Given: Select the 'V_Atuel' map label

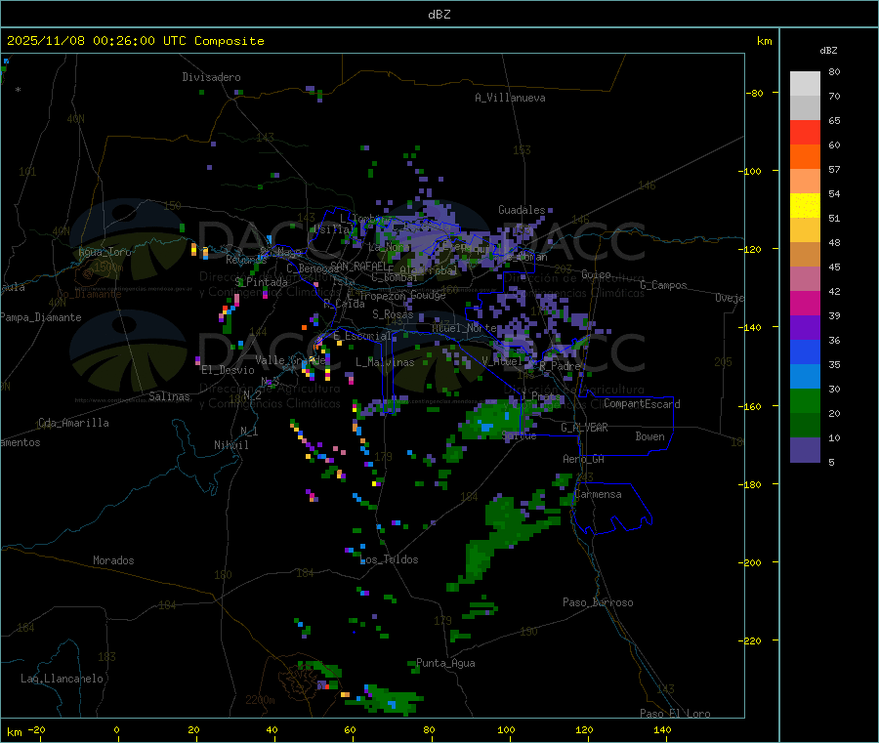Looking at the screenshot, I should tap(502, 361).
